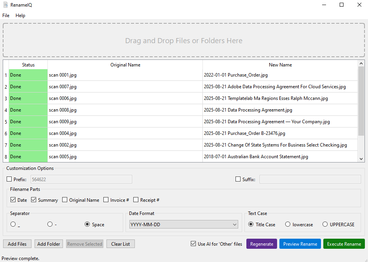Click the Add Folder button
Image resolution: width=368 pixels, height=262 pixels.
coord(49,244)
